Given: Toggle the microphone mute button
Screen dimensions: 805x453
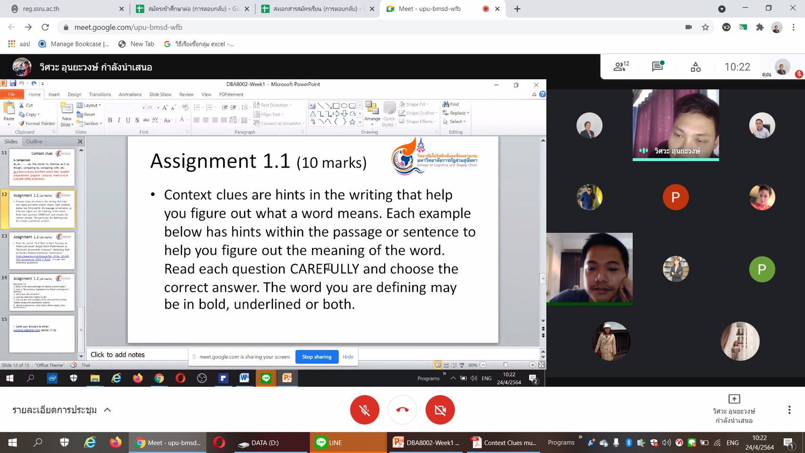Looking at the screenshot, I should [364, 410].
